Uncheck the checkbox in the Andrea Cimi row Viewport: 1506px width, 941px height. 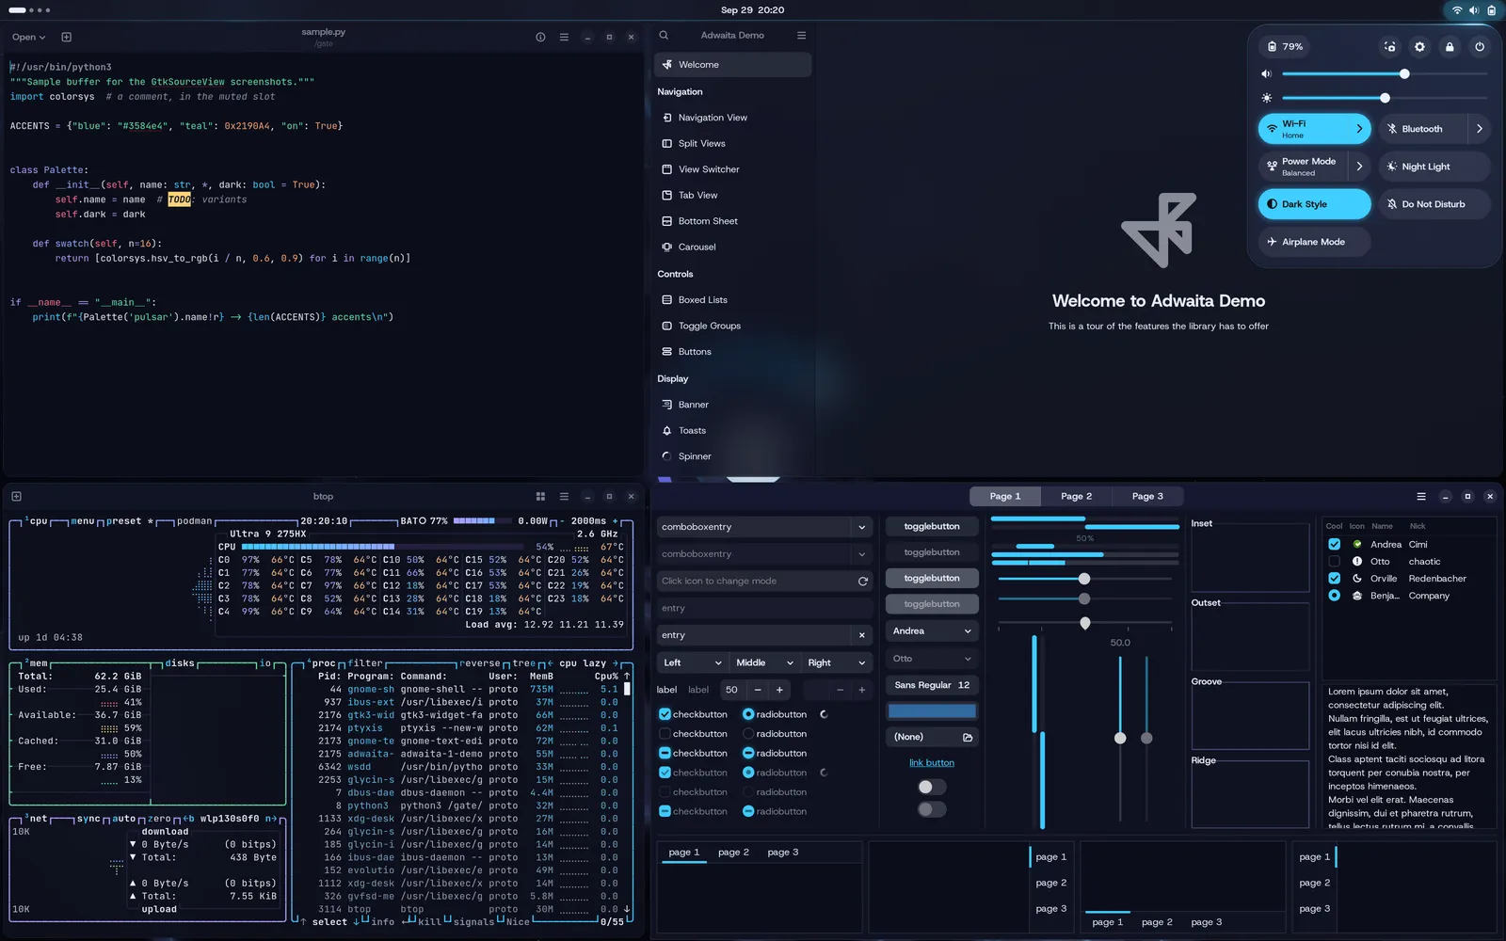tap(1334, 545)
